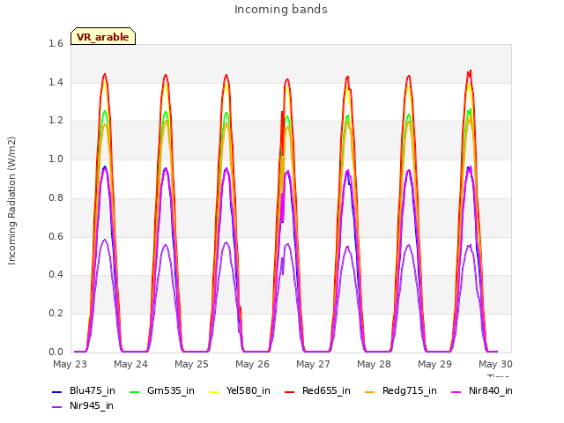Click the May 30 x-axis label
The width and height of the screenshot is (564, 423).
coord(495,364)
